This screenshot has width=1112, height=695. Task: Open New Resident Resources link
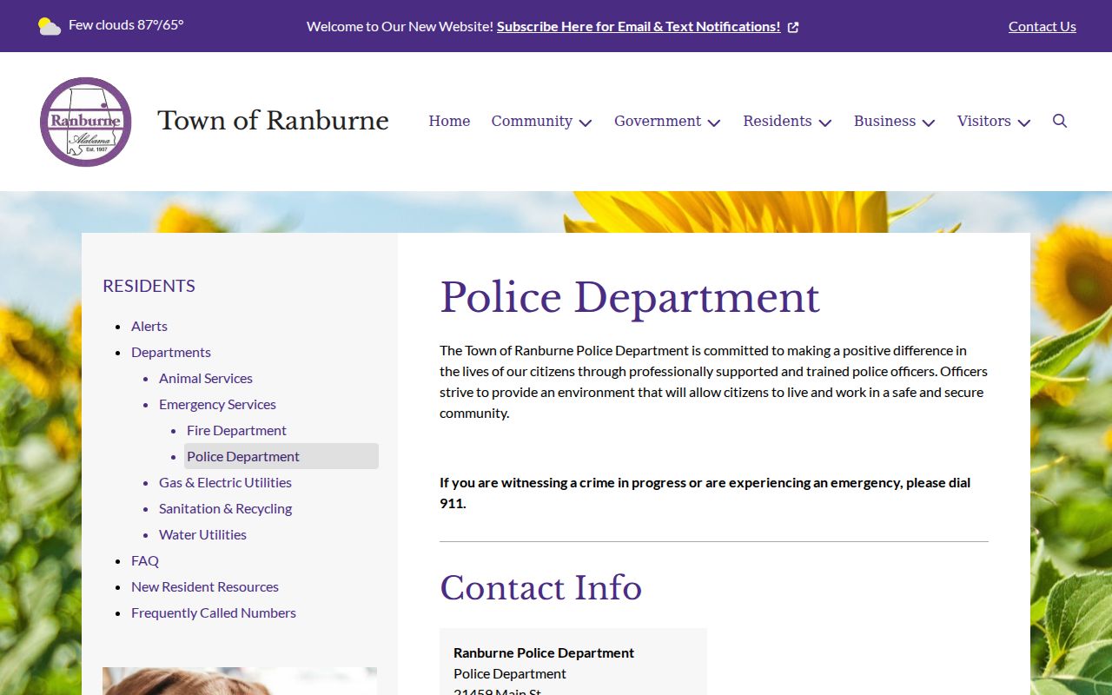click(205, 586)
